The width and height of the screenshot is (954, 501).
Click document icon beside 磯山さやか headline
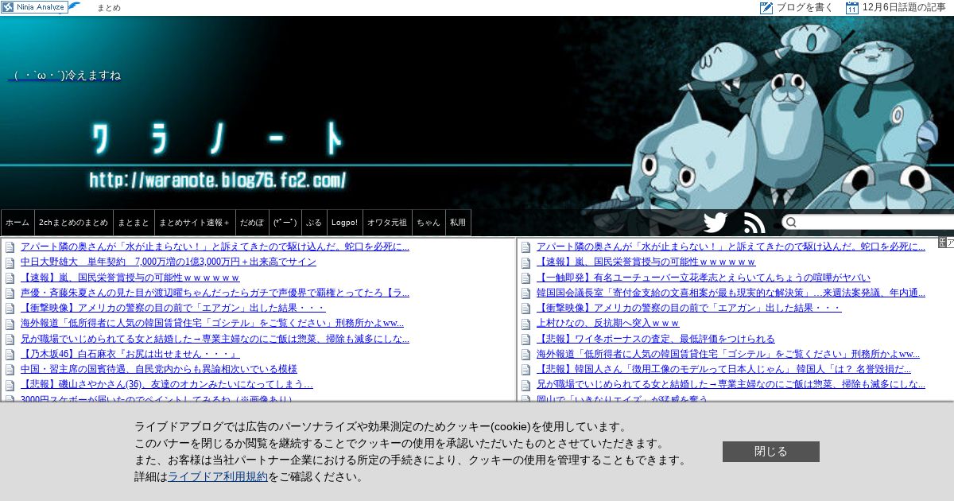[x=10, y=386]
